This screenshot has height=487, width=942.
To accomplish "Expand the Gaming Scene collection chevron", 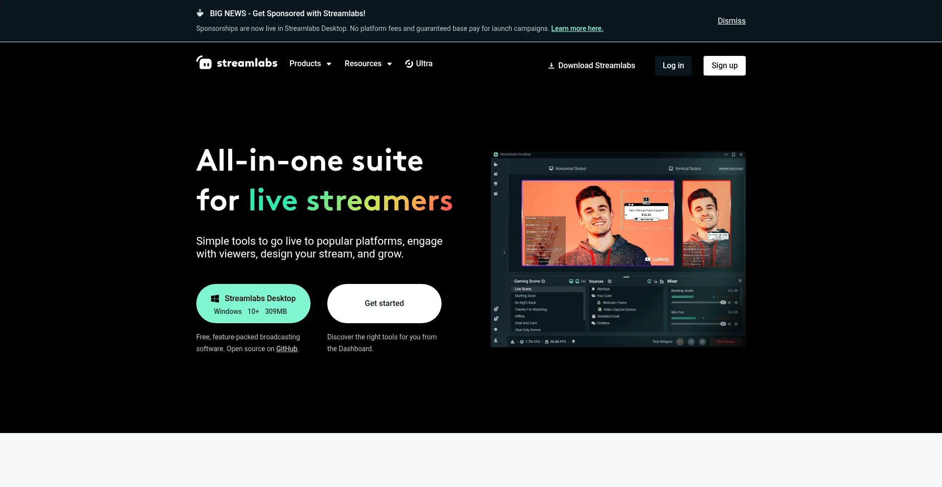I will (x=512, y=282).
